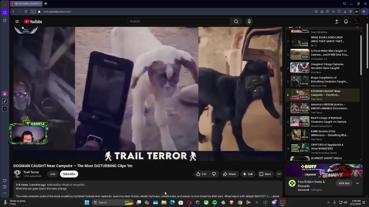Save the video to a playlist

pos(265,174)
